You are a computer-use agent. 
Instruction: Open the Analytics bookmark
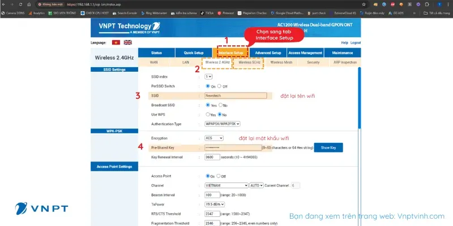[36, 13]
